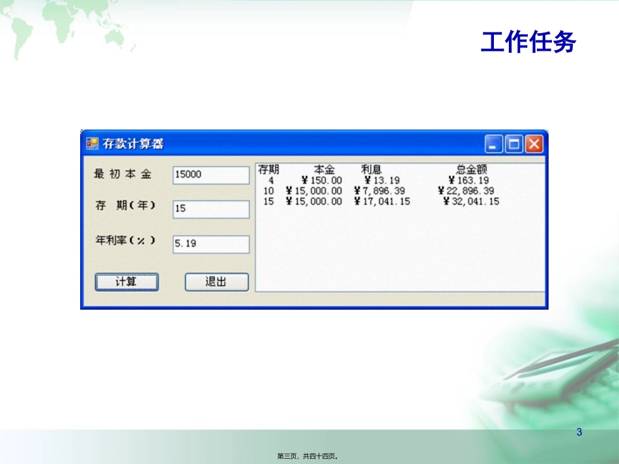
Task: Click the total value ¥32,041.15
Action: coord(471,202)
